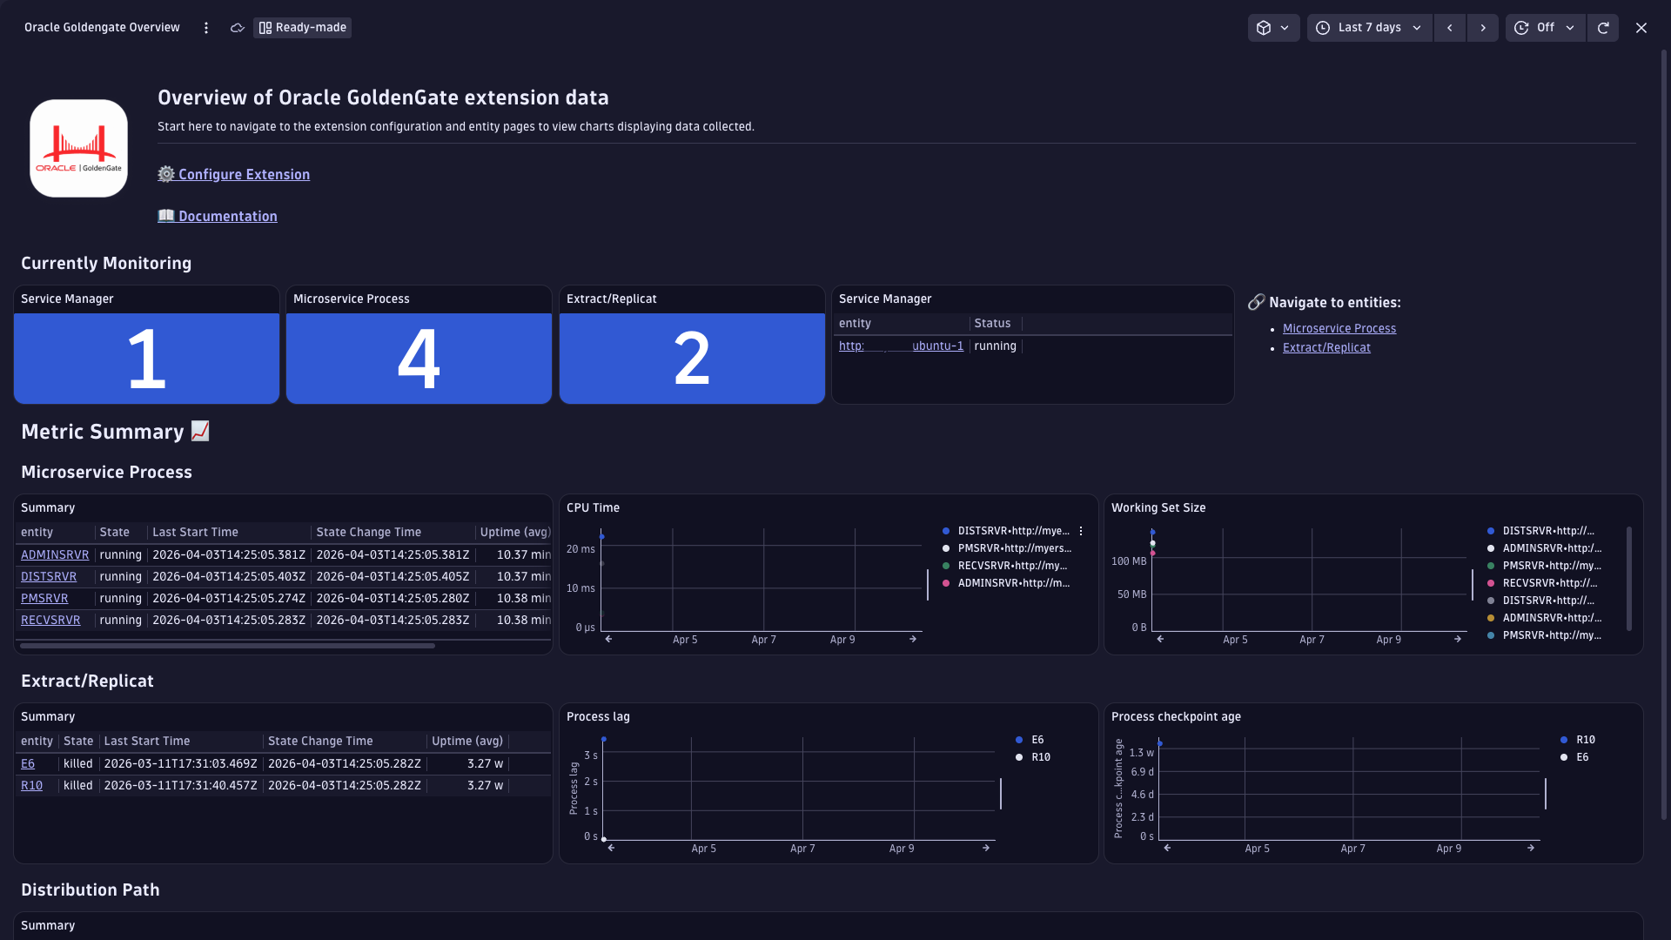Click the Ready-made badge

[303, 28]
